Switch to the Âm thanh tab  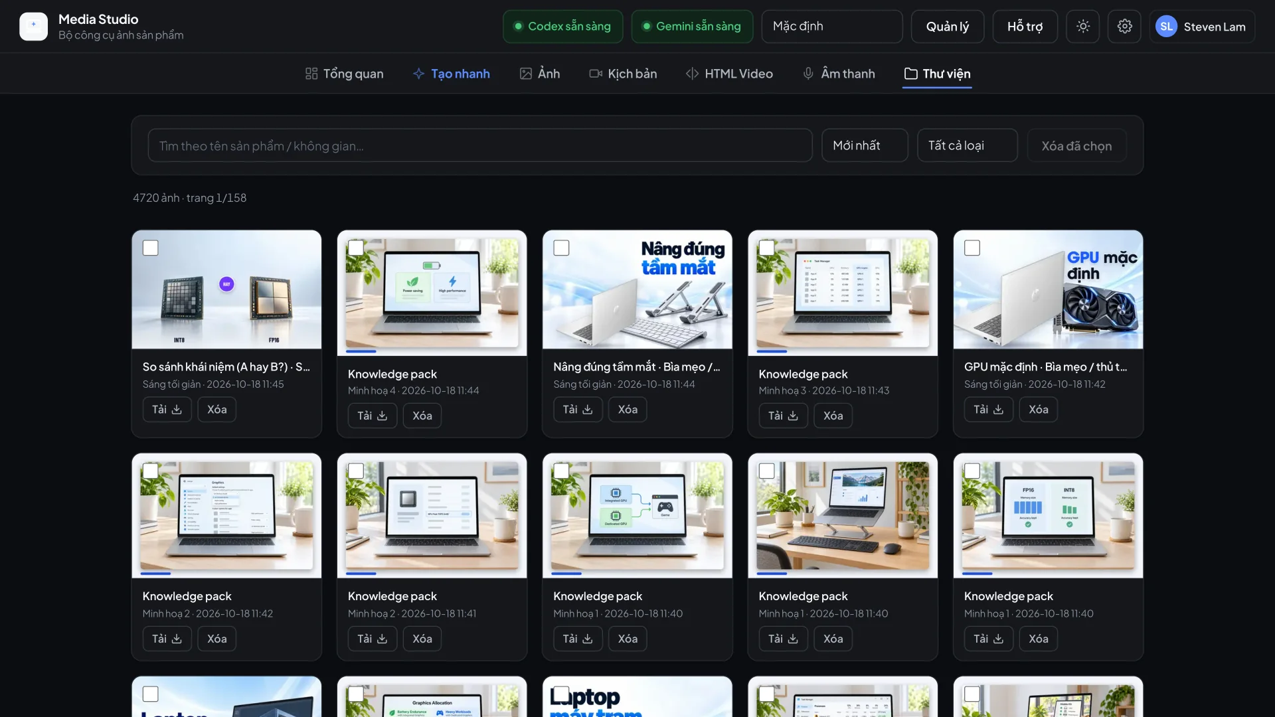tap(839, 74)
